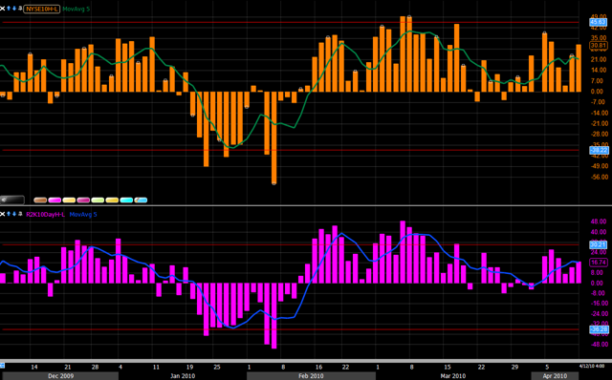Click the -56.00 label on upper axis

point(600,177)
